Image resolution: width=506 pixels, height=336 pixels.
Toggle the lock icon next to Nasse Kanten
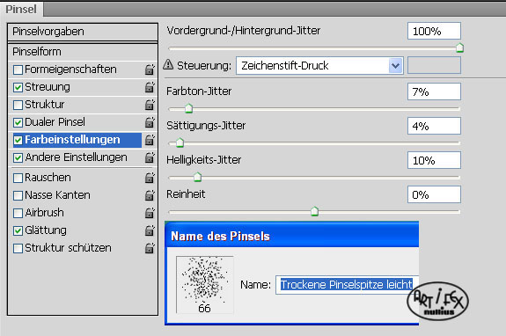point(150,195)
